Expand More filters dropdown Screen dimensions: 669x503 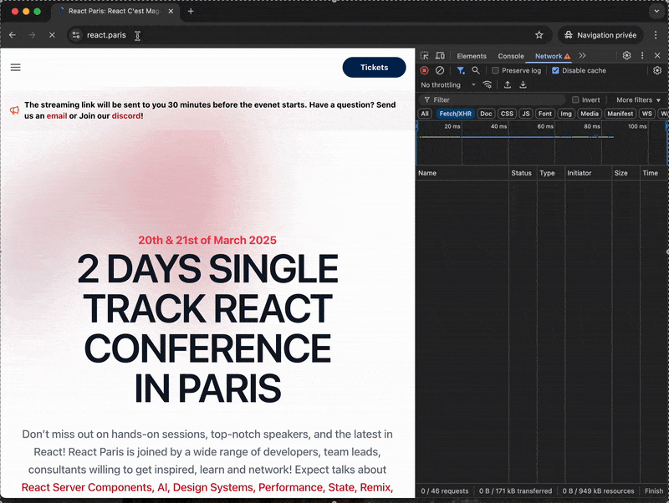tap(638, 99)
